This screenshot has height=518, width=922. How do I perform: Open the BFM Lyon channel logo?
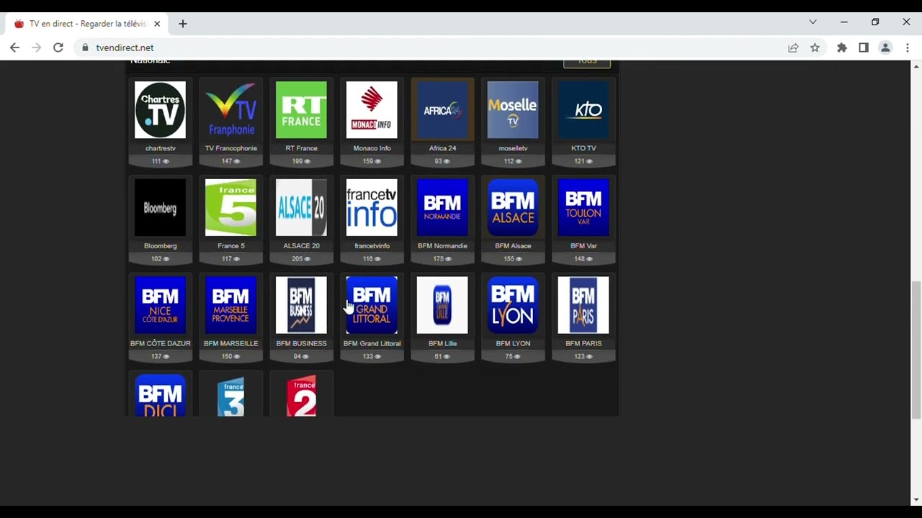tap(513, 305)
